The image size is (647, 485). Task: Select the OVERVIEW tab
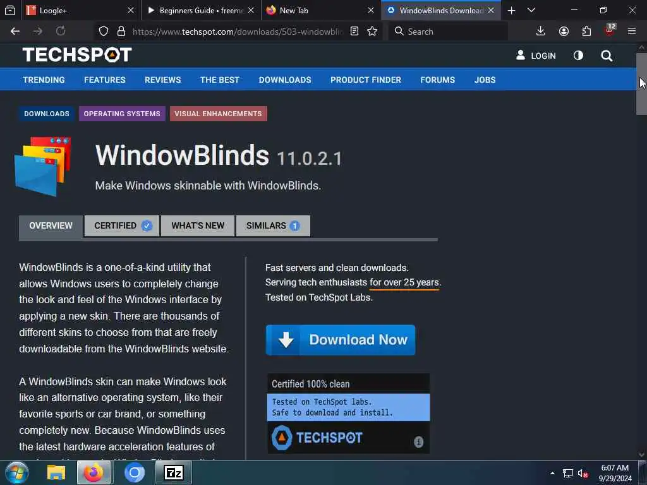(51, 226)
